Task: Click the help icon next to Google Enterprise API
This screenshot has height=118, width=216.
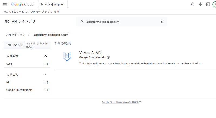Action: click(109, 57)
